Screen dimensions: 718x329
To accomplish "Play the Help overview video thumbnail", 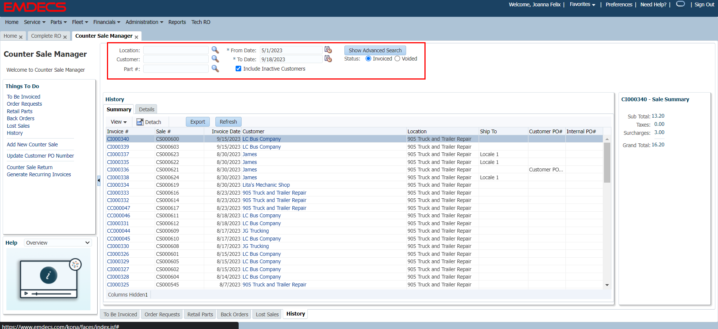I will coord(49,279).
